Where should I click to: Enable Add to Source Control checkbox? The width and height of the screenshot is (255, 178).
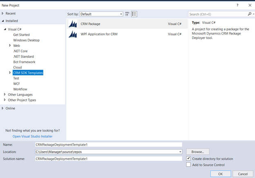(188, 165)
